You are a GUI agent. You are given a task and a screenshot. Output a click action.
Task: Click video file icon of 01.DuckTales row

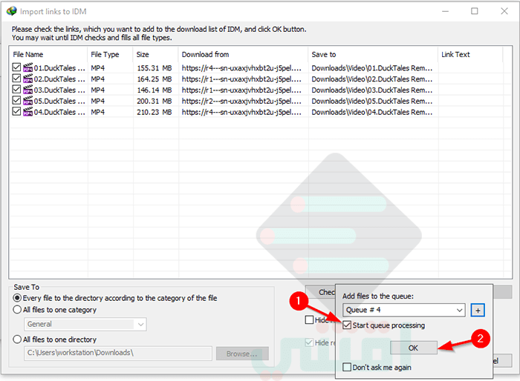click(28, 68)
